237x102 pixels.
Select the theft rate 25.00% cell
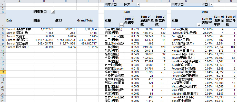[207, 33]
